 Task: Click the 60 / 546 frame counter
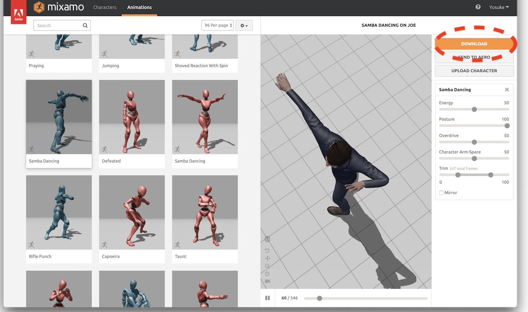coord(290,298)
